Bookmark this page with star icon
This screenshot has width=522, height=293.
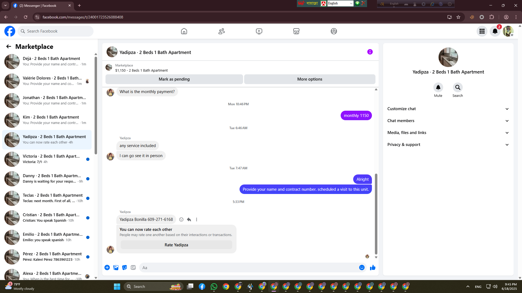click(x=458, y=17)
